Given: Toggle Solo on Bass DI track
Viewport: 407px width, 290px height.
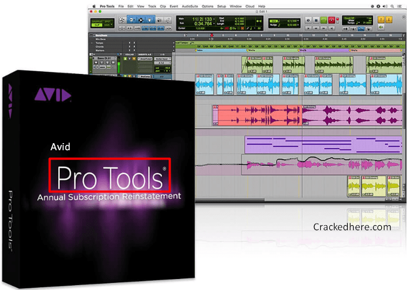Looking at the screenshot, I should pyautogui.click(x=108, y=62).
